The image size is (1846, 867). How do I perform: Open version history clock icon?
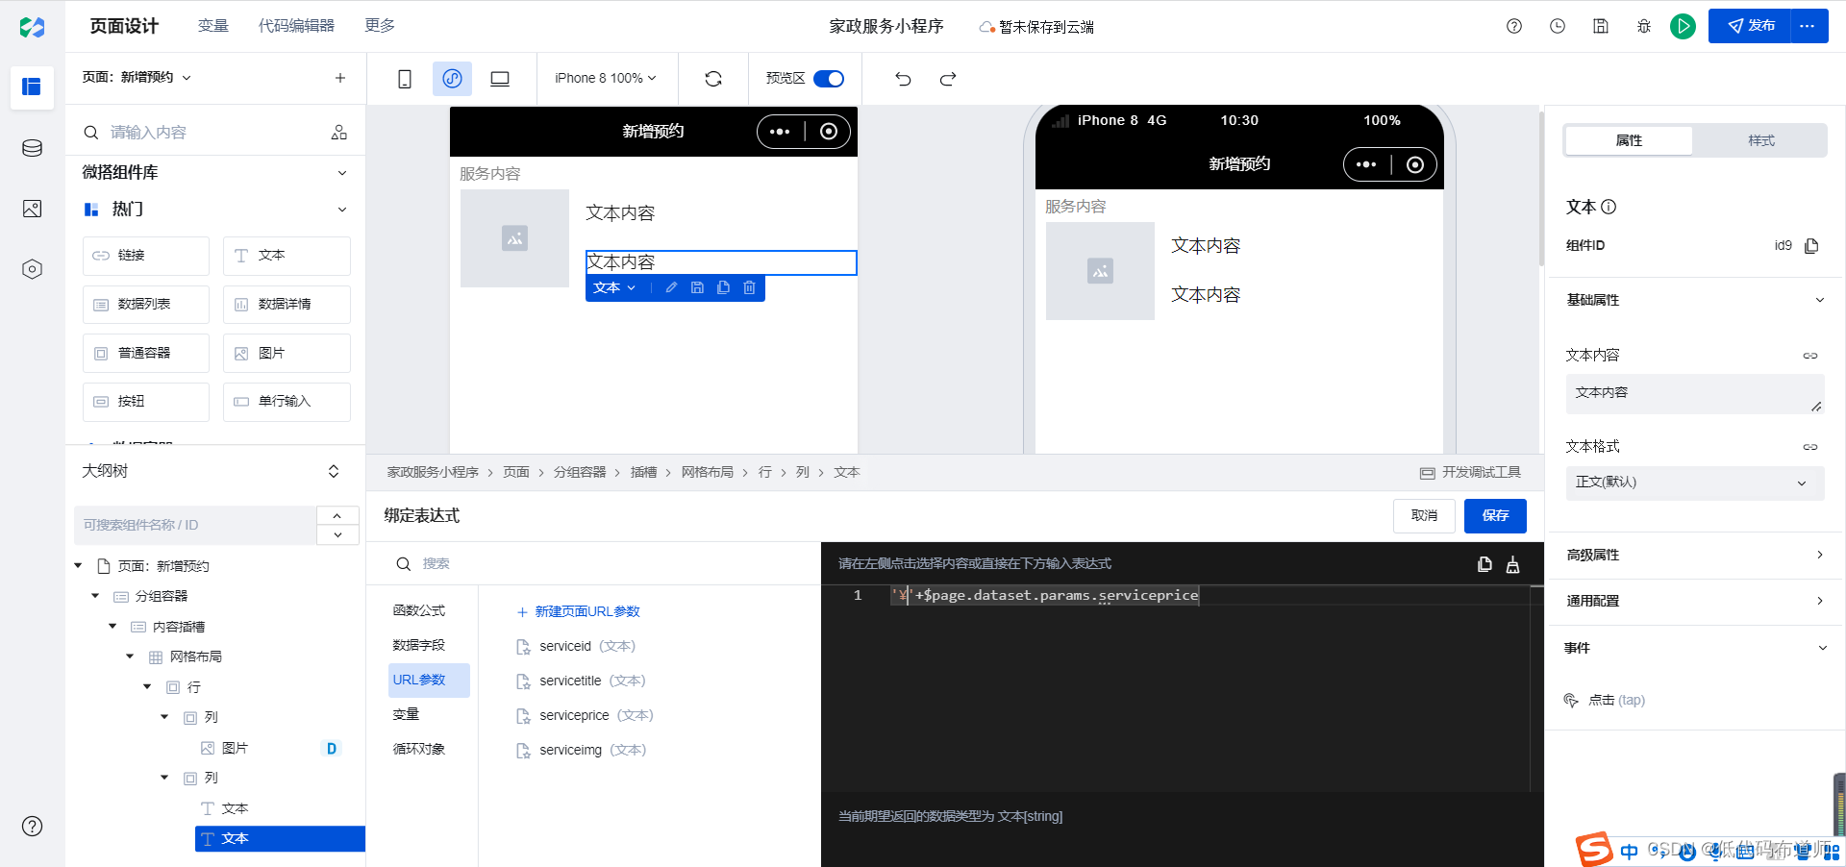coord(1558,26)
